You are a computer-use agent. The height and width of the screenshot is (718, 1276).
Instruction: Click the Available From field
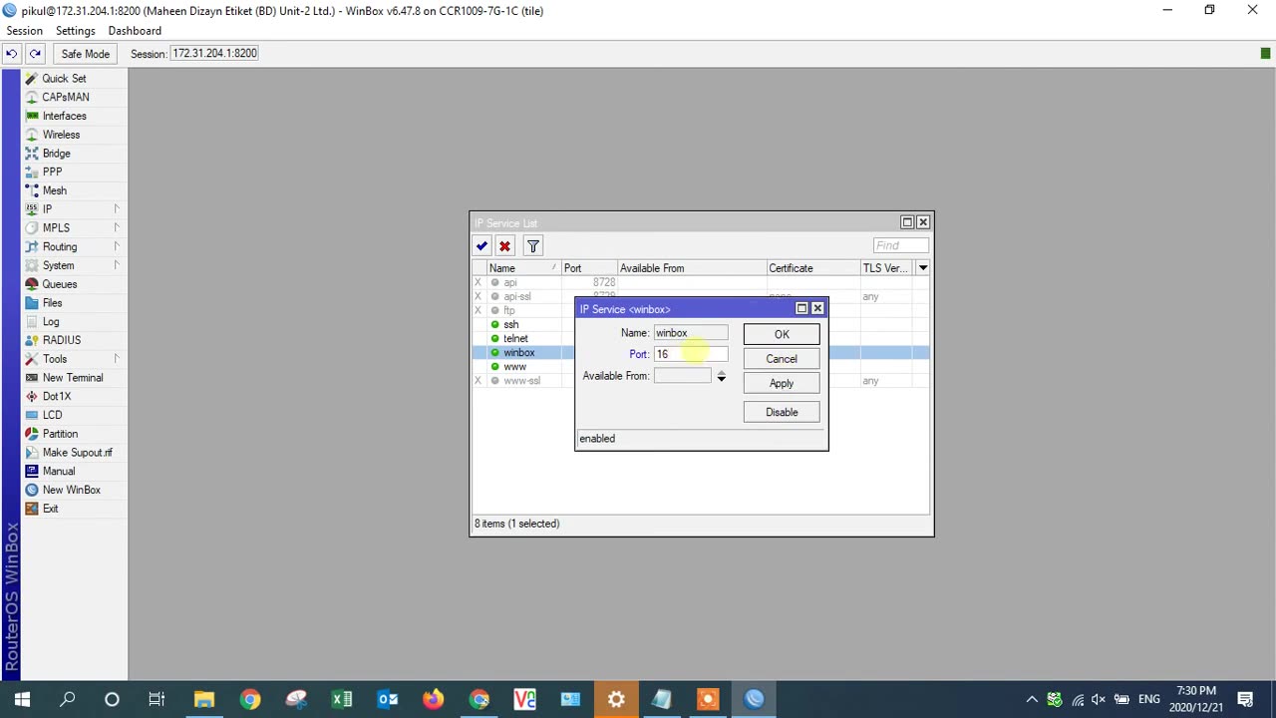click(x=682, y=376)
